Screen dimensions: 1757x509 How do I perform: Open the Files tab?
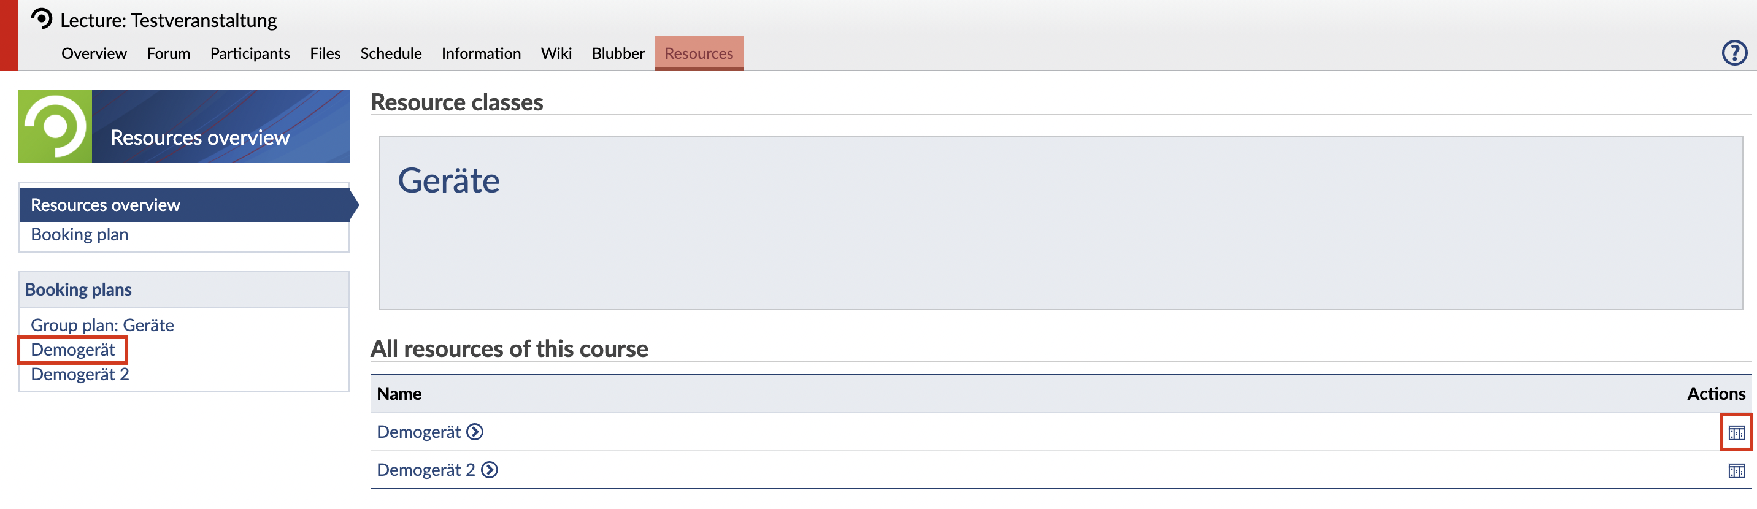(325, 53)
